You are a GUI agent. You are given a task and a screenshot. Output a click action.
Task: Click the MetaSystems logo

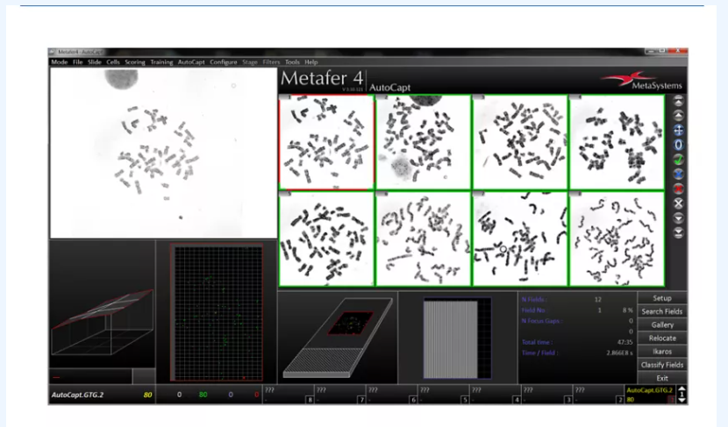(x=643, y=80)
